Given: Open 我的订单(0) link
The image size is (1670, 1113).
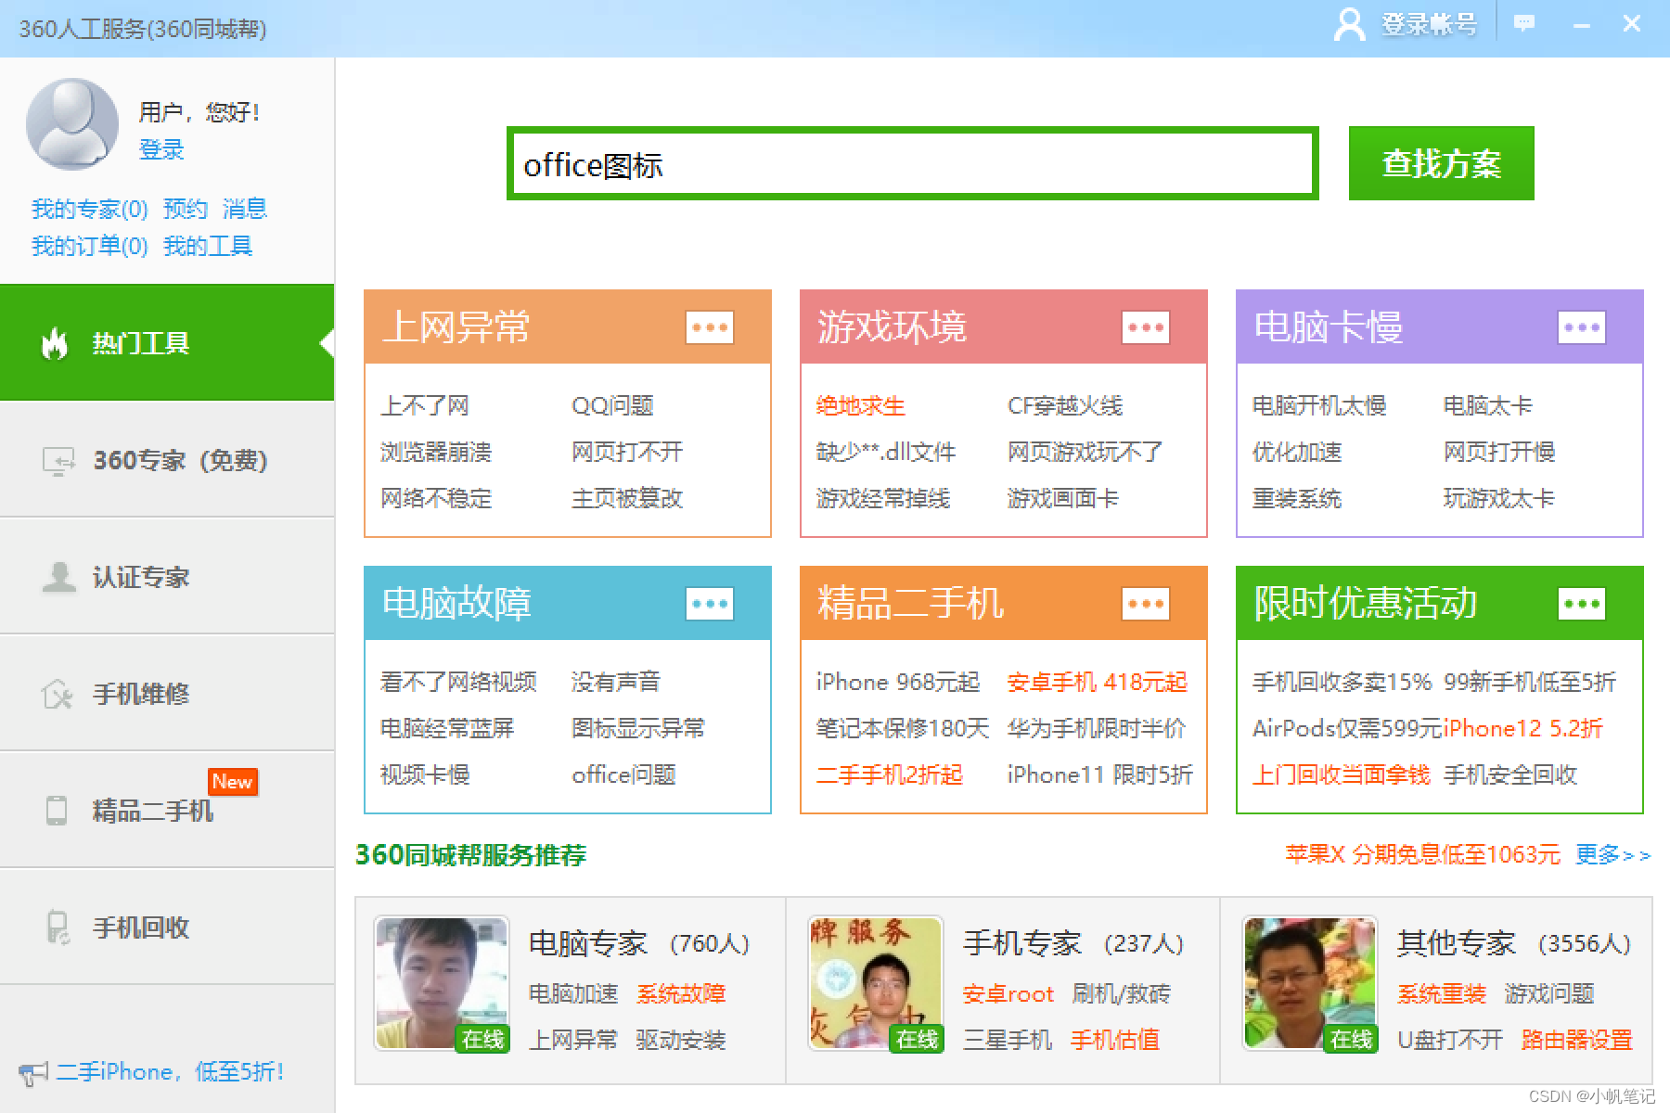Looking at the screenshot, I should point(89,246).
